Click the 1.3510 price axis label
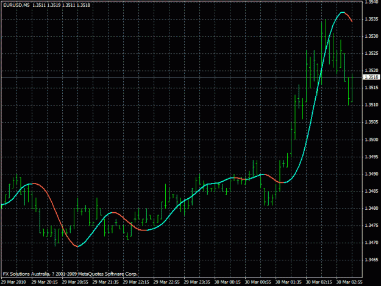The width and height of the screenshot is (381, 286). [372, 105]
